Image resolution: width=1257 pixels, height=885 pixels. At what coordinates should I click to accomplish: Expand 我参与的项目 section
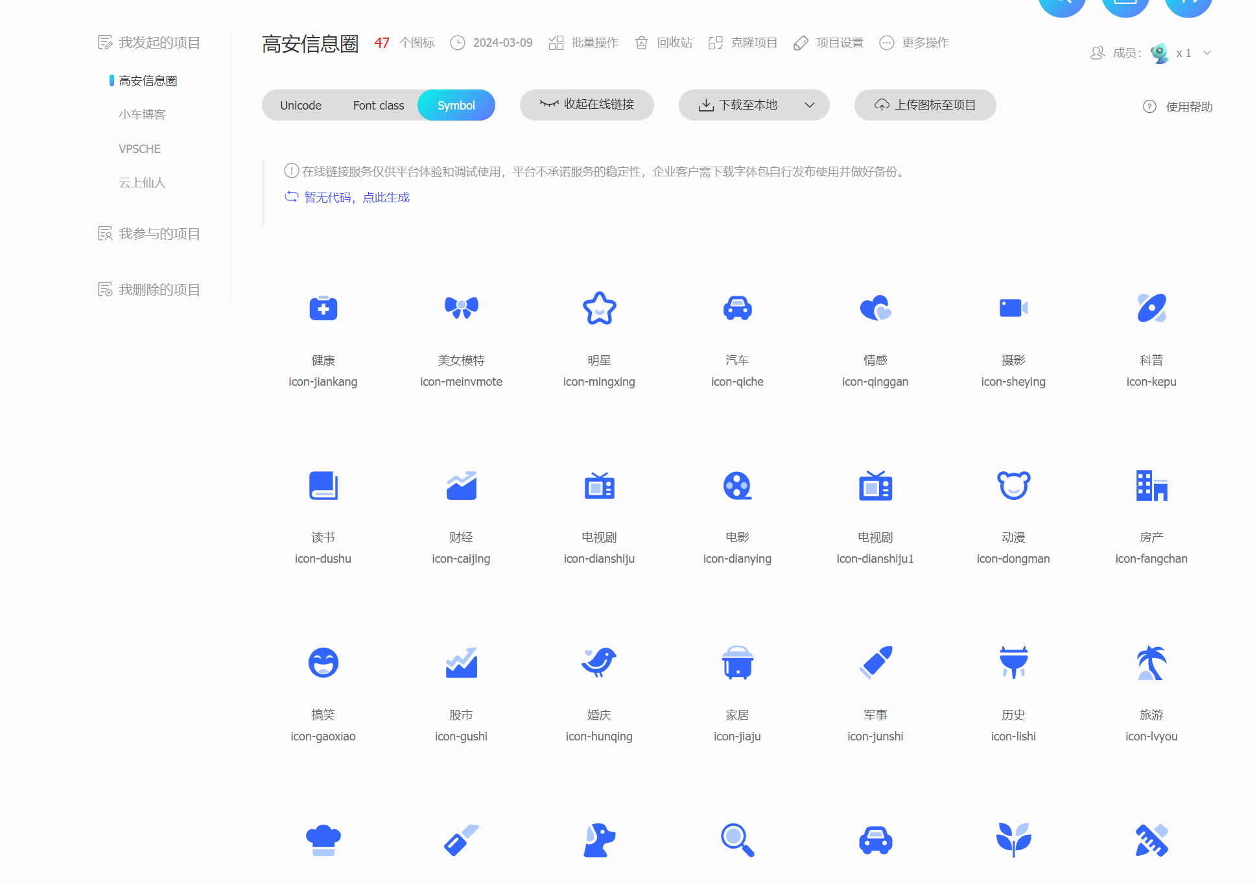point(149,233)
